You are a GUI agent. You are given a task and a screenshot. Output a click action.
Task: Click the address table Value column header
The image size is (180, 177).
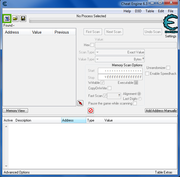(140, 120)
